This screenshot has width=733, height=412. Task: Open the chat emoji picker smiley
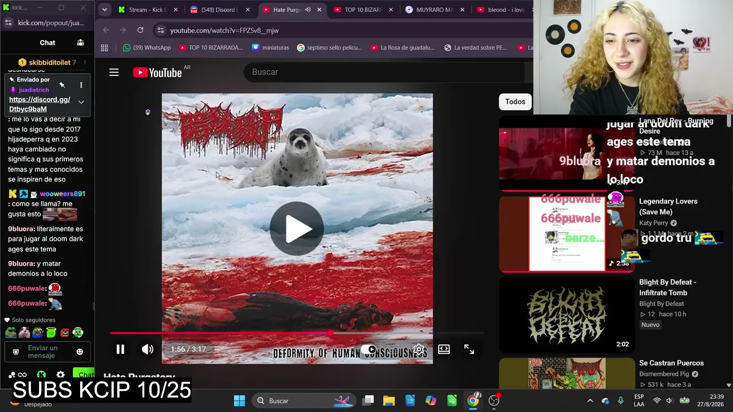click(x=80, y=352)
